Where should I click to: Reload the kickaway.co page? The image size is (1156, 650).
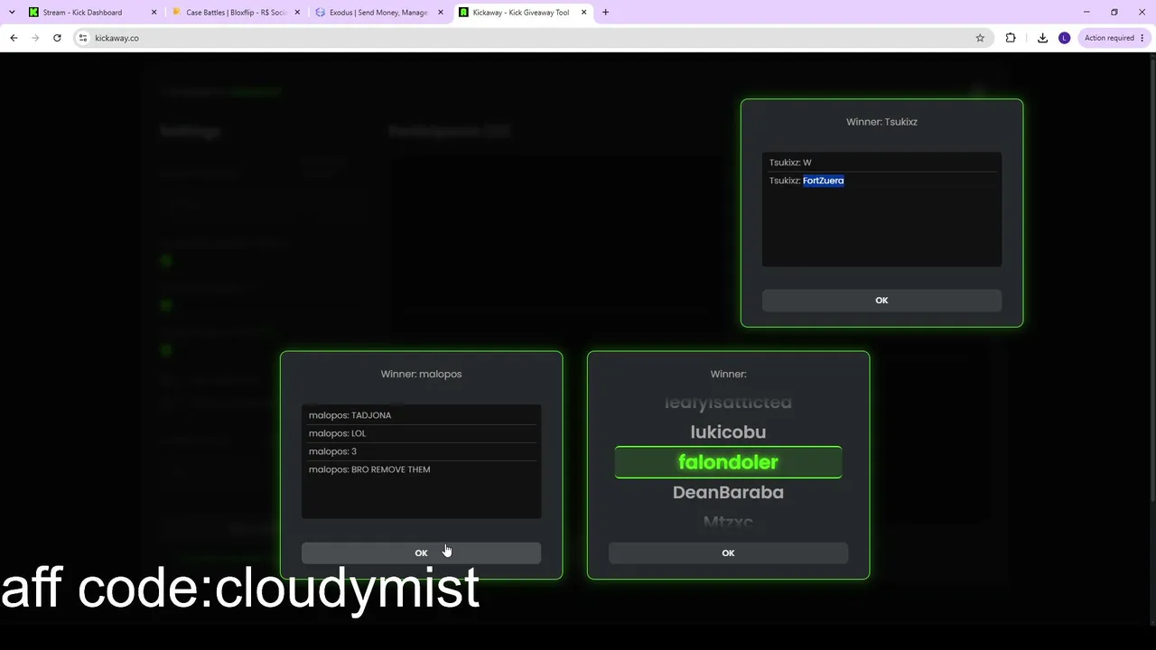pyautogui.click(x=57, y=38)
